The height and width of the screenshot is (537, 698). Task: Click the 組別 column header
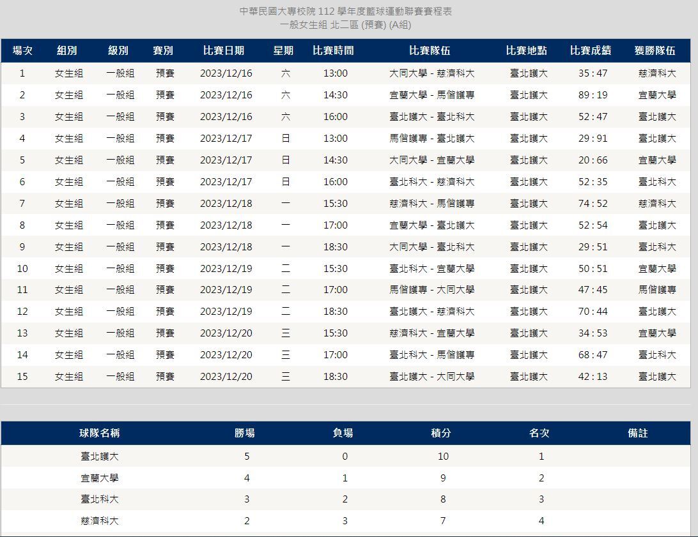point(67,50)
